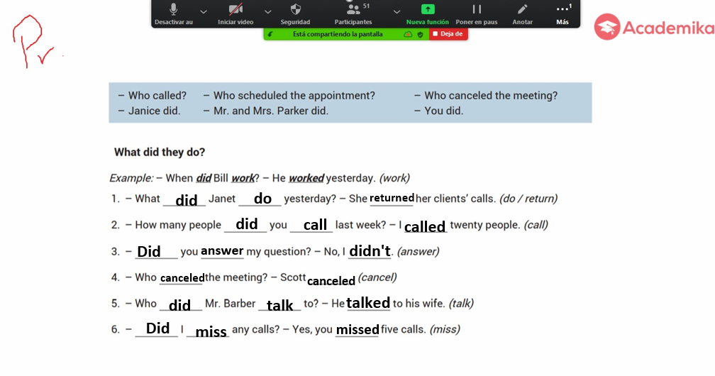Open the Seguridad shield menu

coord(295,13)
